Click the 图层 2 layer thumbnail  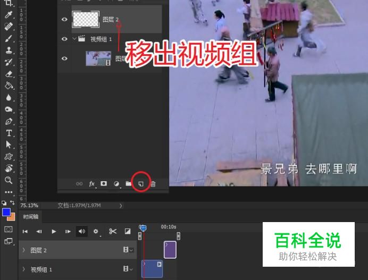click(86, 19)
